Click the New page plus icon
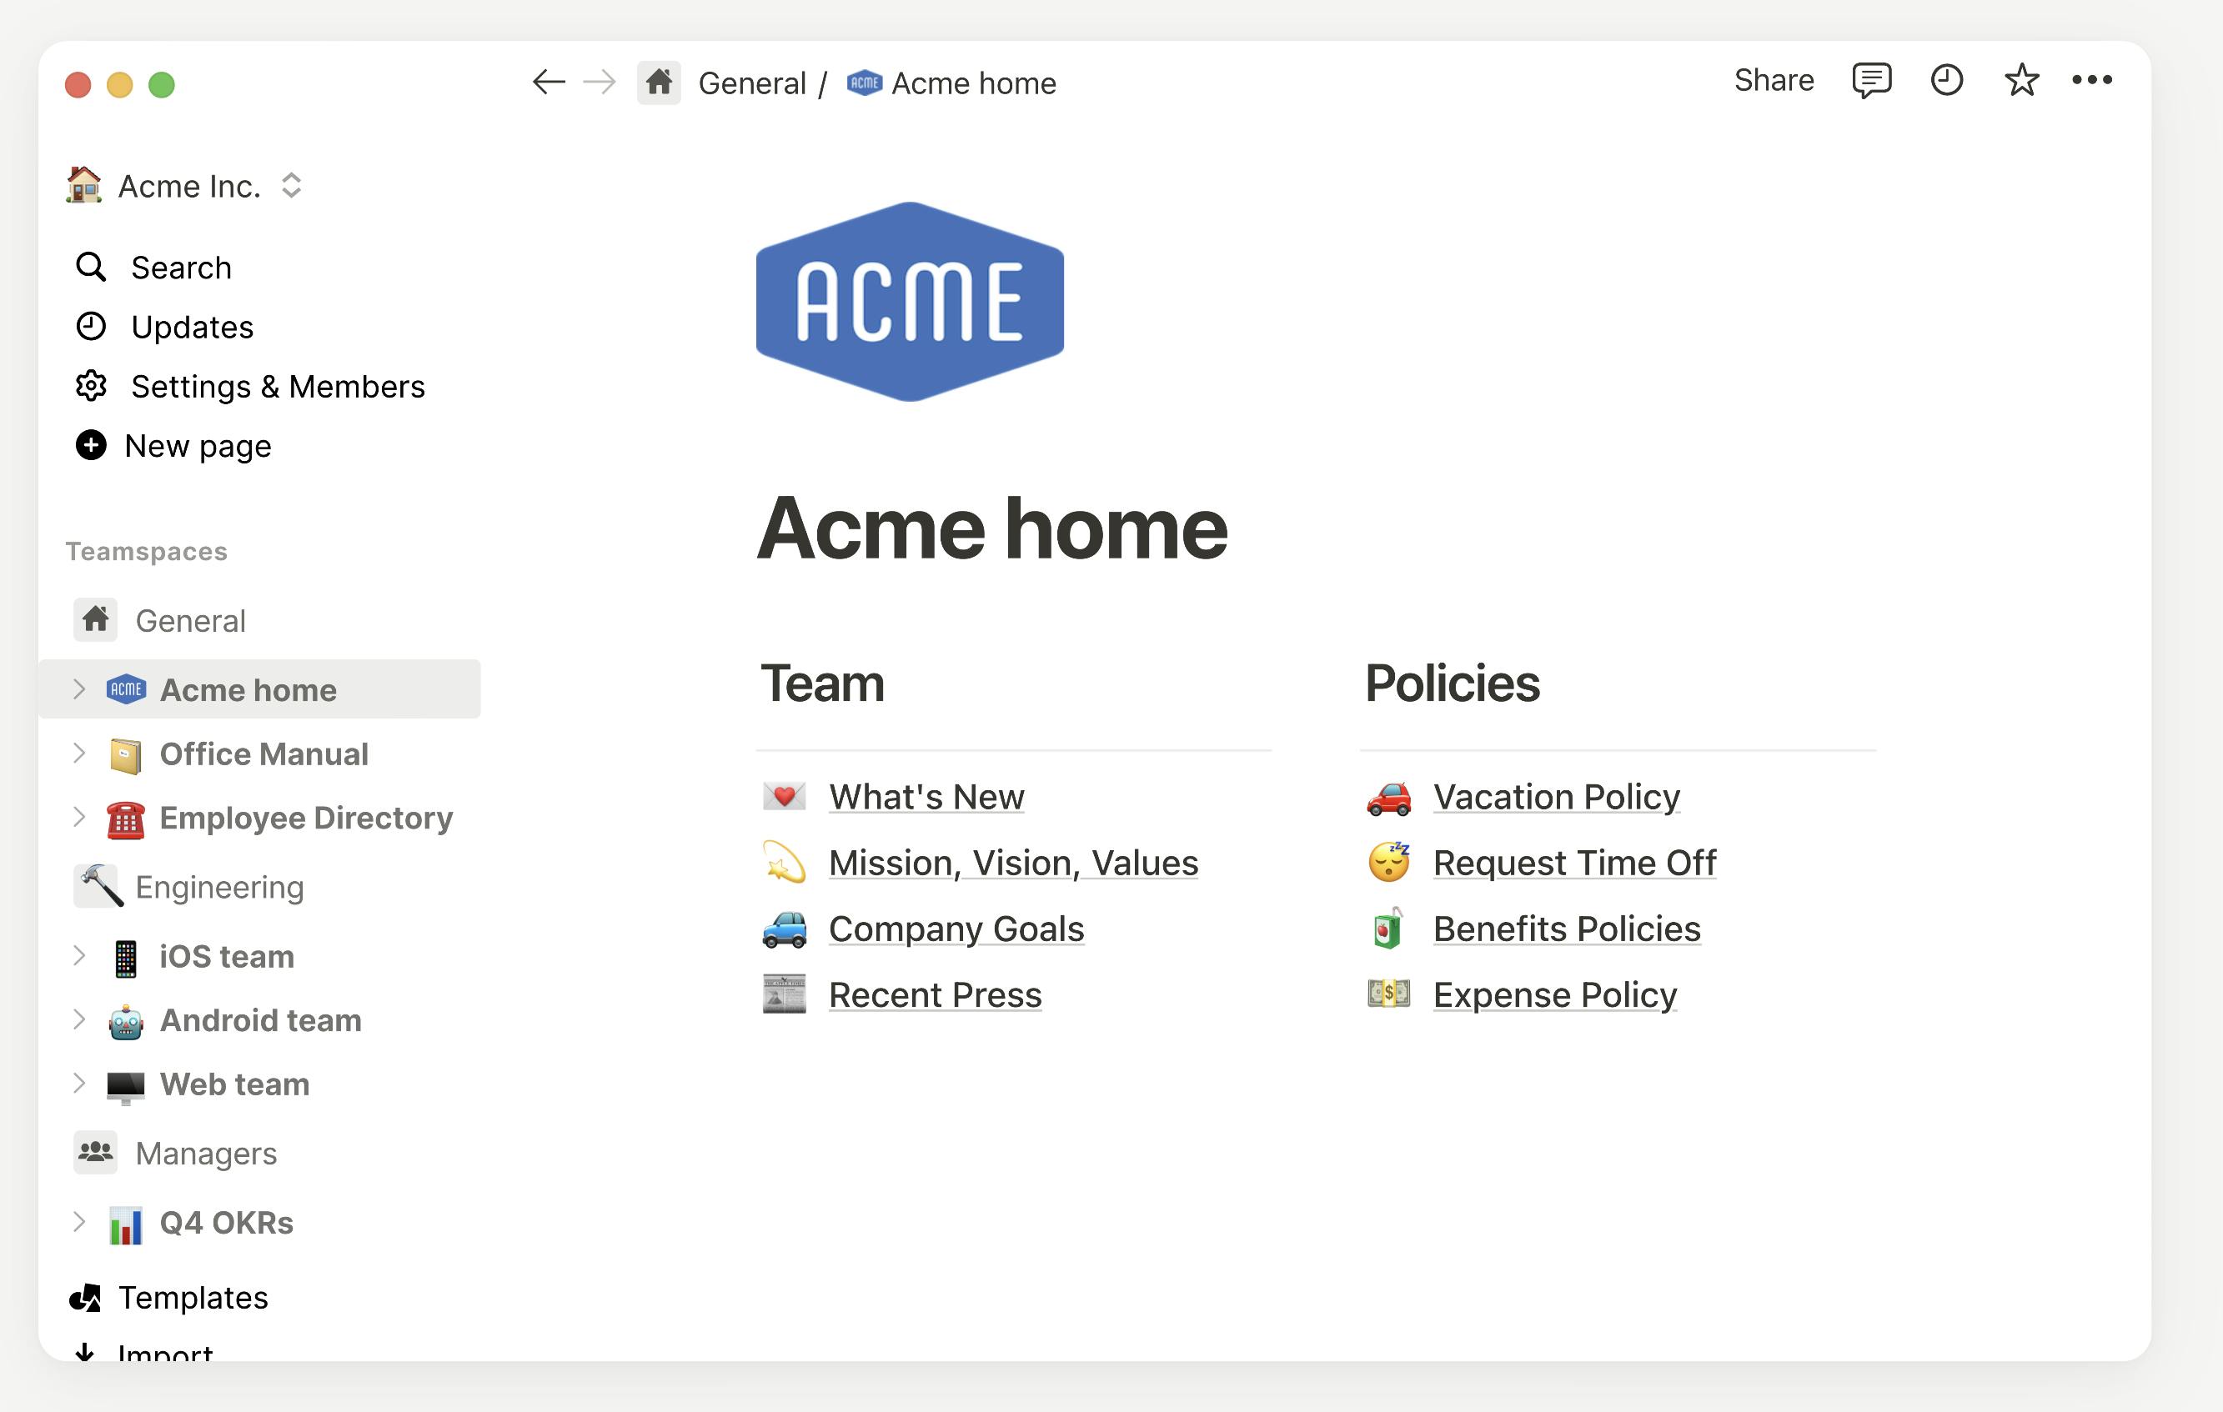This screenshot has height=1412, width=2223. pyautogui.click(x=90, y=446)
